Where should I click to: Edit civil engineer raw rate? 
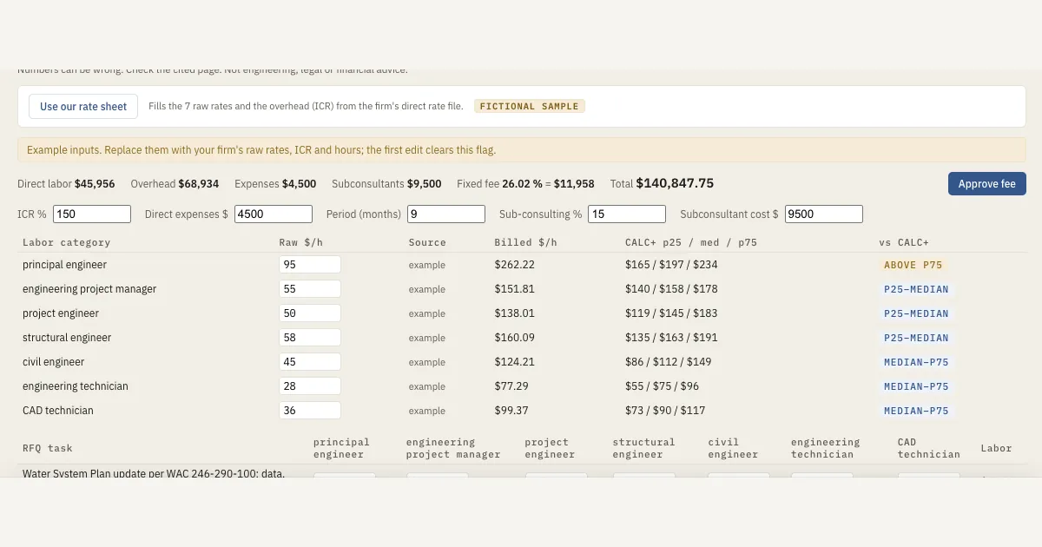click(310, 362)
